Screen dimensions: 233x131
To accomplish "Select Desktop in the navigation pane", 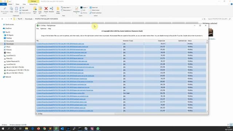I will pos(9,38).
